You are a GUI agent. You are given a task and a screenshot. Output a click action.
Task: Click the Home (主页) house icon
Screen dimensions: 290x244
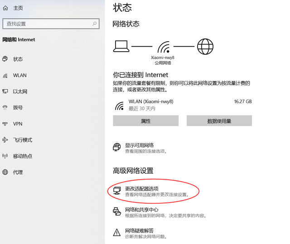tap(5, 8)
